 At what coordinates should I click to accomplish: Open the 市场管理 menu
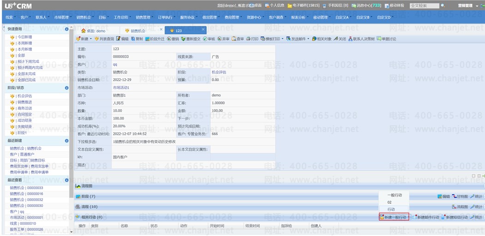point(62,18)
